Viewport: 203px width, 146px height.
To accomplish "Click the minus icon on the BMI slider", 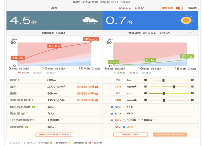I will 146,87.
